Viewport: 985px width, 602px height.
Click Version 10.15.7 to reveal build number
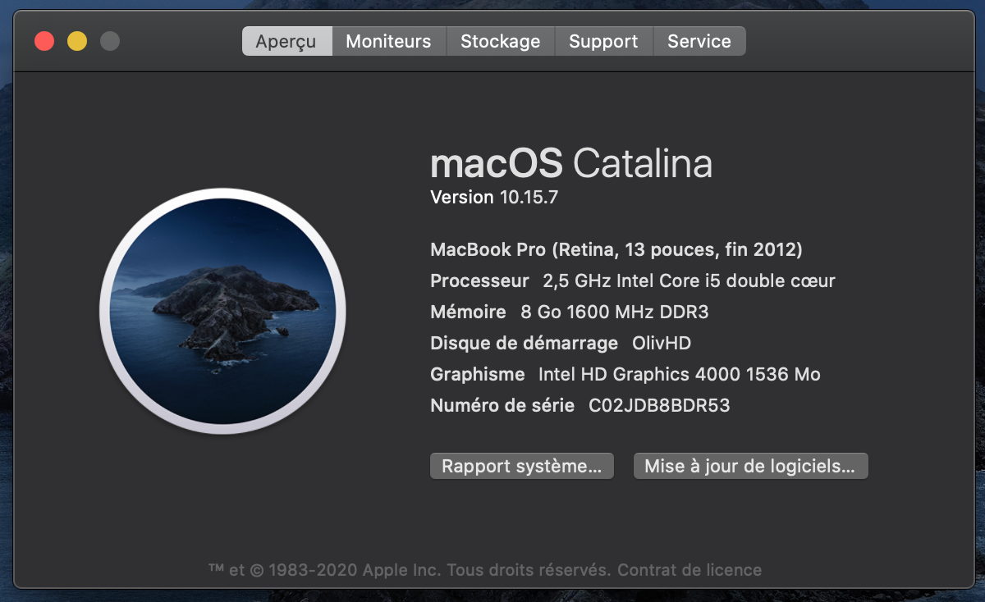(494, 198)
